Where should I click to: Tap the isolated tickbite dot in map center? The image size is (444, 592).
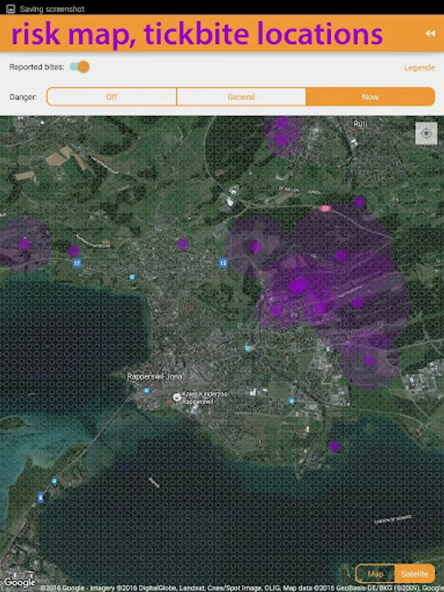click(x=183, y=244)
